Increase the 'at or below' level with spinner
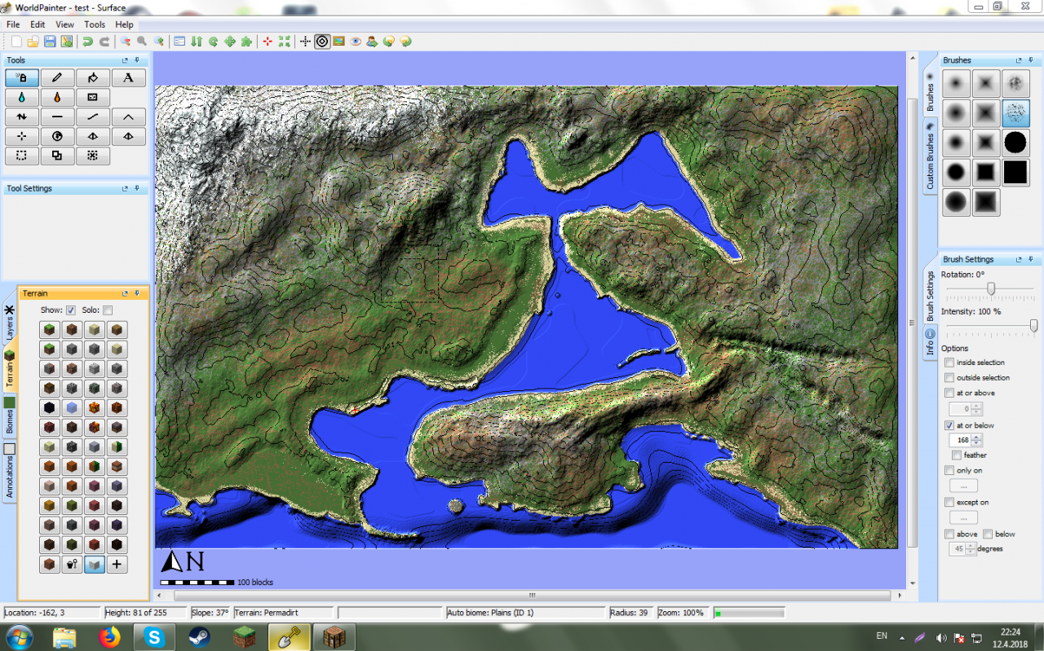 pos(976,437)
